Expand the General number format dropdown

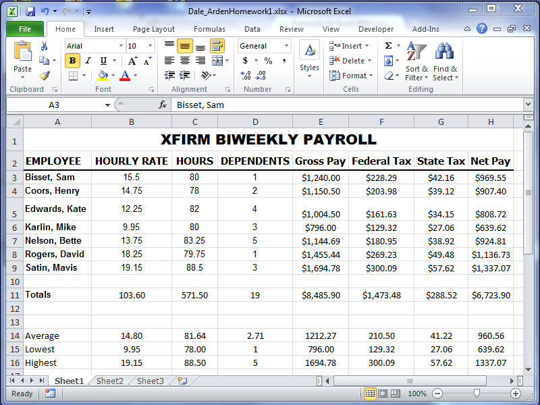[x=287, y=46]
